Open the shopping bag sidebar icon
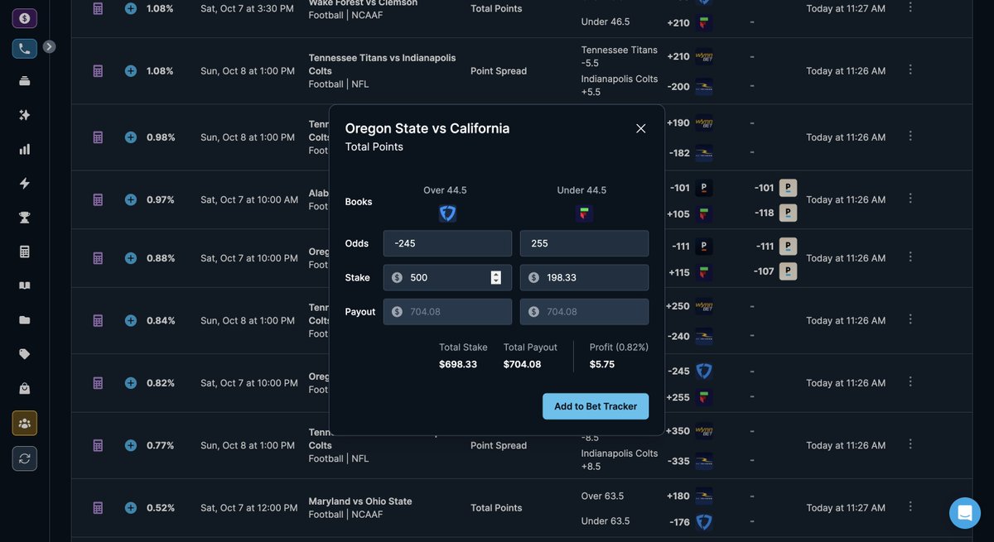Viewport: 994px width, 542px height. coord(24,388)
